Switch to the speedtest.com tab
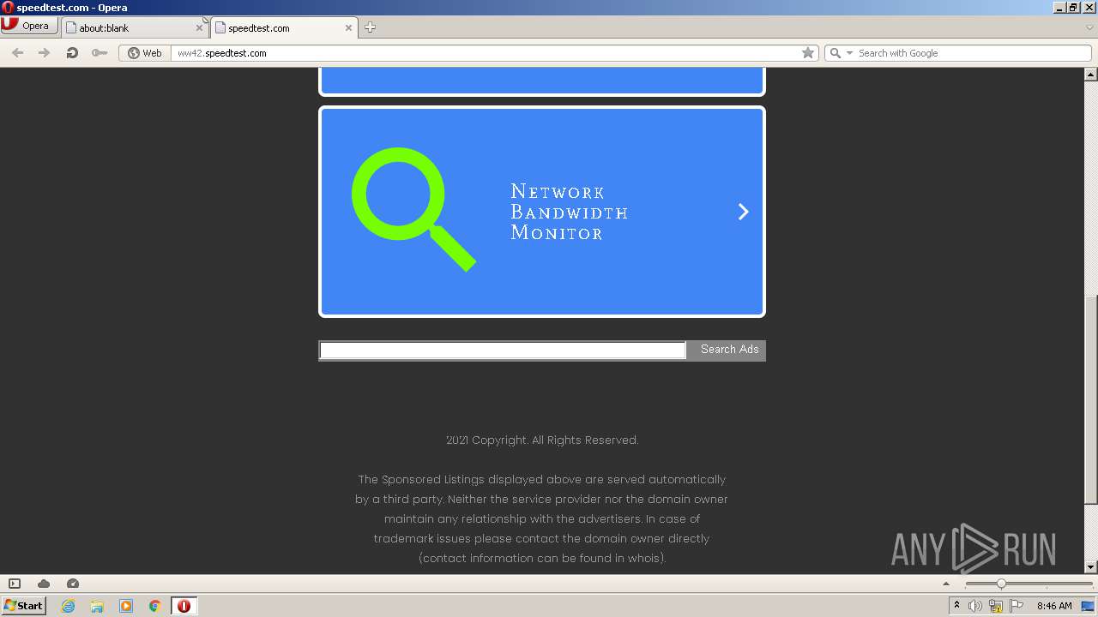The height and width of the screenshot is (617, 1098). click(284, 27)
